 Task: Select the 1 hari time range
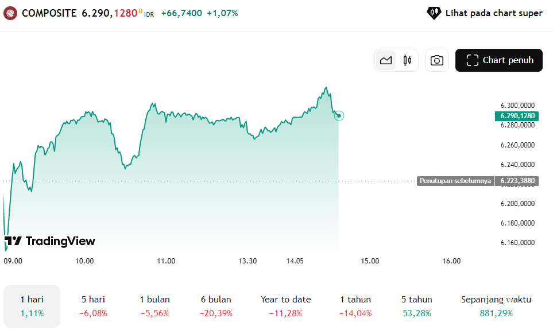[x=32, y=306]
